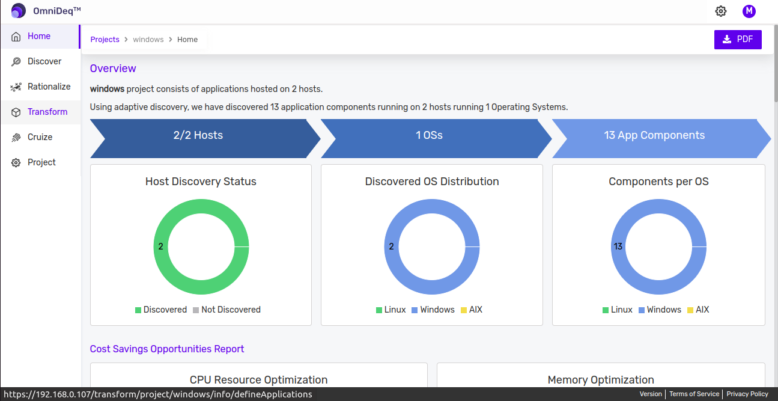Open the Terms of Service link
The image size is (778, 401).
[x=694, y=394]
